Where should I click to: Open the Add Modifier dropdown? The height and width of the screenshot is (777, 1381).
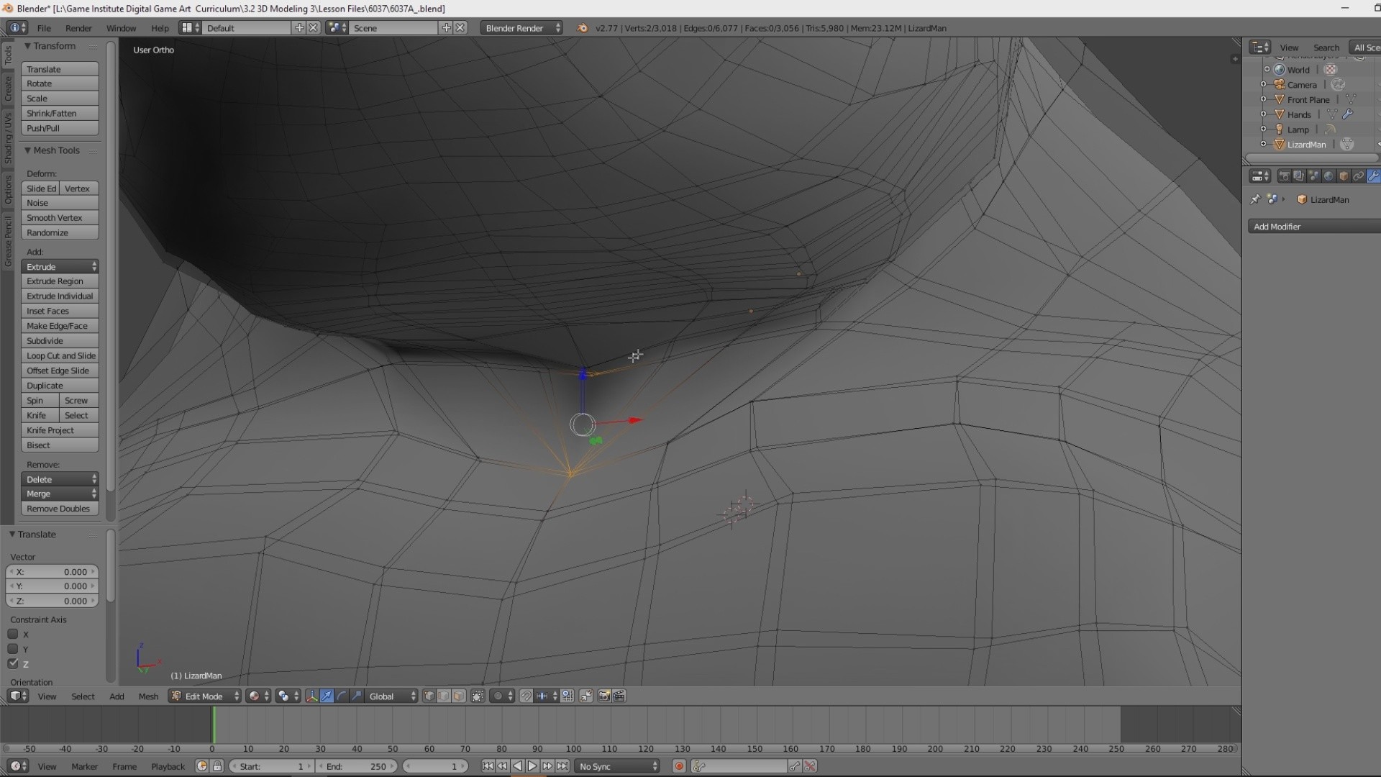[1315, 227]
